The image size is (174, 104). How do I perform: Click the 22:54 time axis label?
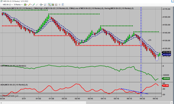tap(3, 99)
